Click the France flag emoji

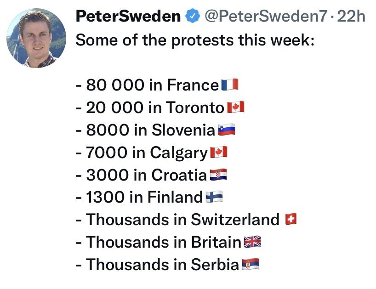[229, 85]
